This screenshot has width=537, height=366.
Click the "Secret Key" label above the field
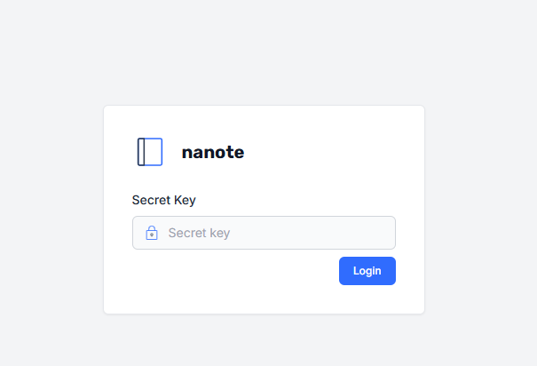[163, 200]
